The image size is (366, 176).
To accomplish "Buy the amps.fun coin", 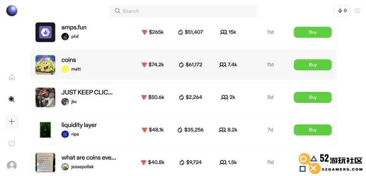I will click(x=313, y=32).
